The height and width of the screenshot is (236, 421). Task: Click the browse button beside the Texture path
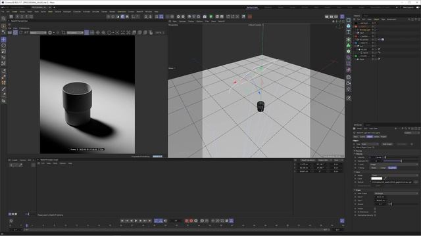coord(416,182)
